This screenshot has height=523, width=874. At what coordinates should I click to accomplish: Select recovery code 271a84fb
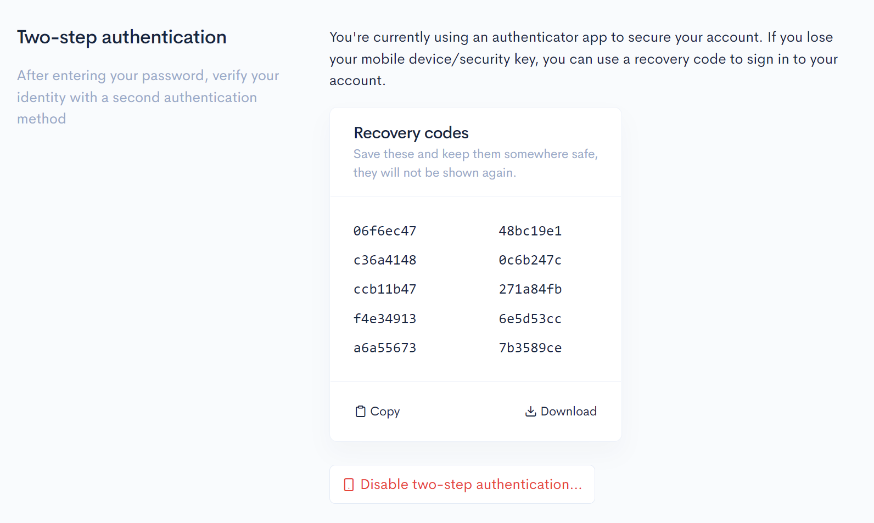point(530,289)
